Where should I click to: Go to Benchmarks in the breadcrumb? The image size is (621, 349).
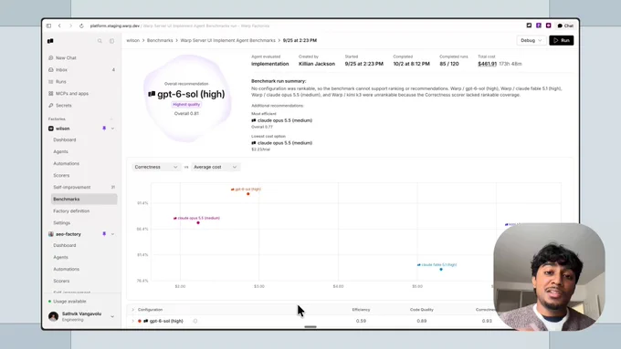pyautogui.click(x=160, y=40)
